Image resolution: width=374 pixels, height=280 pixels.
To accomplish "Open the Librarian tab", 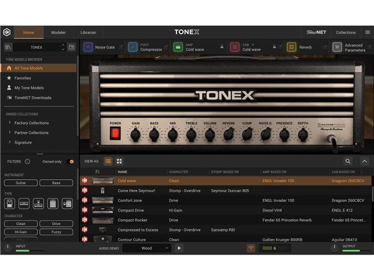I will coord(88,32).
